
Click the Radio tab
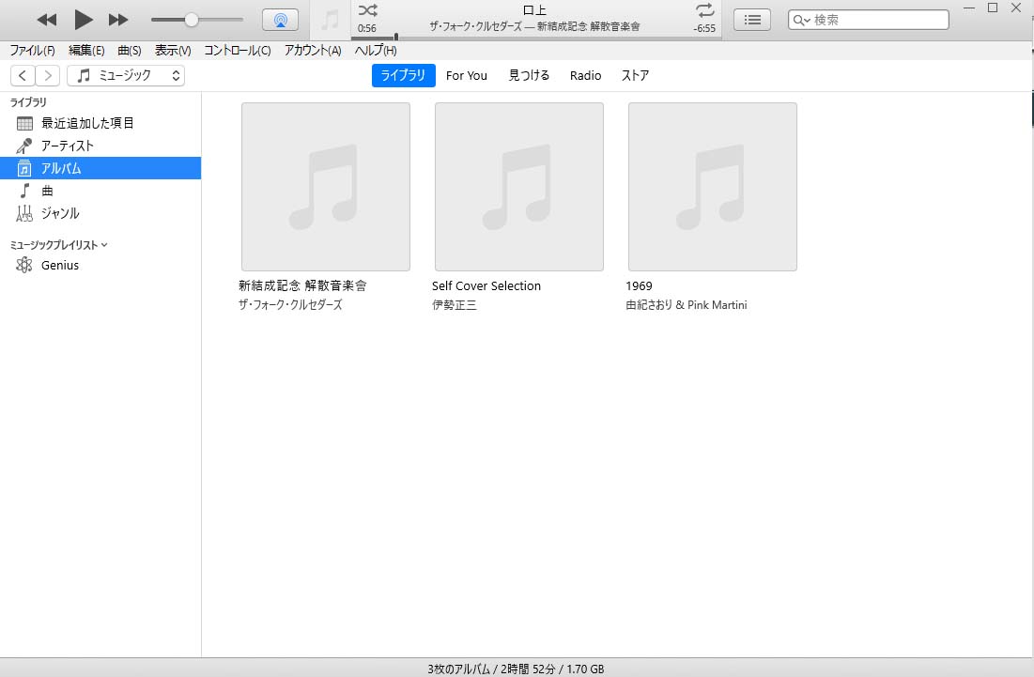coord(585,76)
